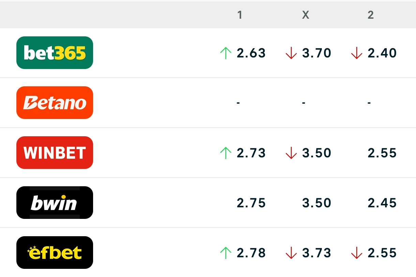
Task: Pick bet365 home win odds 2.63
Action: click(251, 53)
